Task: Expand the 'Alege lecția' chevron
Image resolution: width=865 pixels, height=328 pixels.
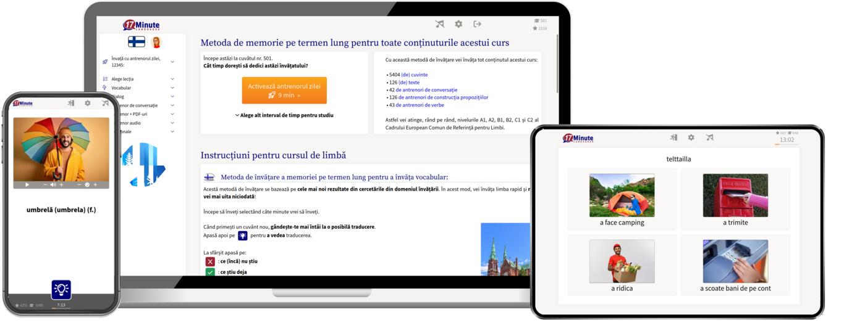Action: (172, 79)
